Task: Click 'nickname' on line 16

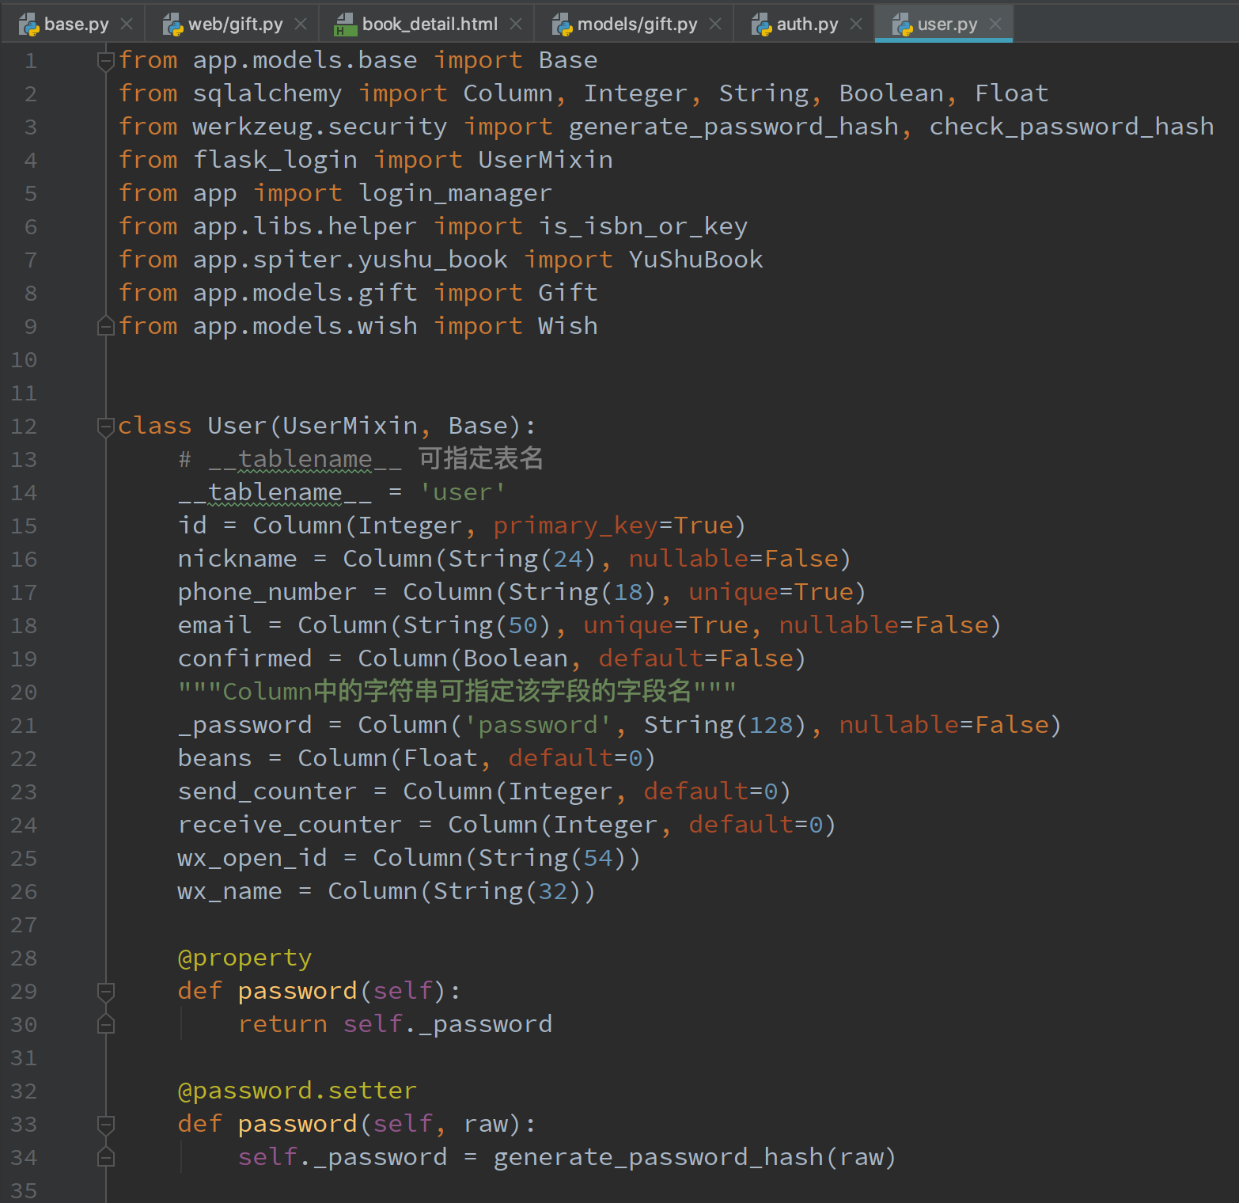Action: [237, 559]
